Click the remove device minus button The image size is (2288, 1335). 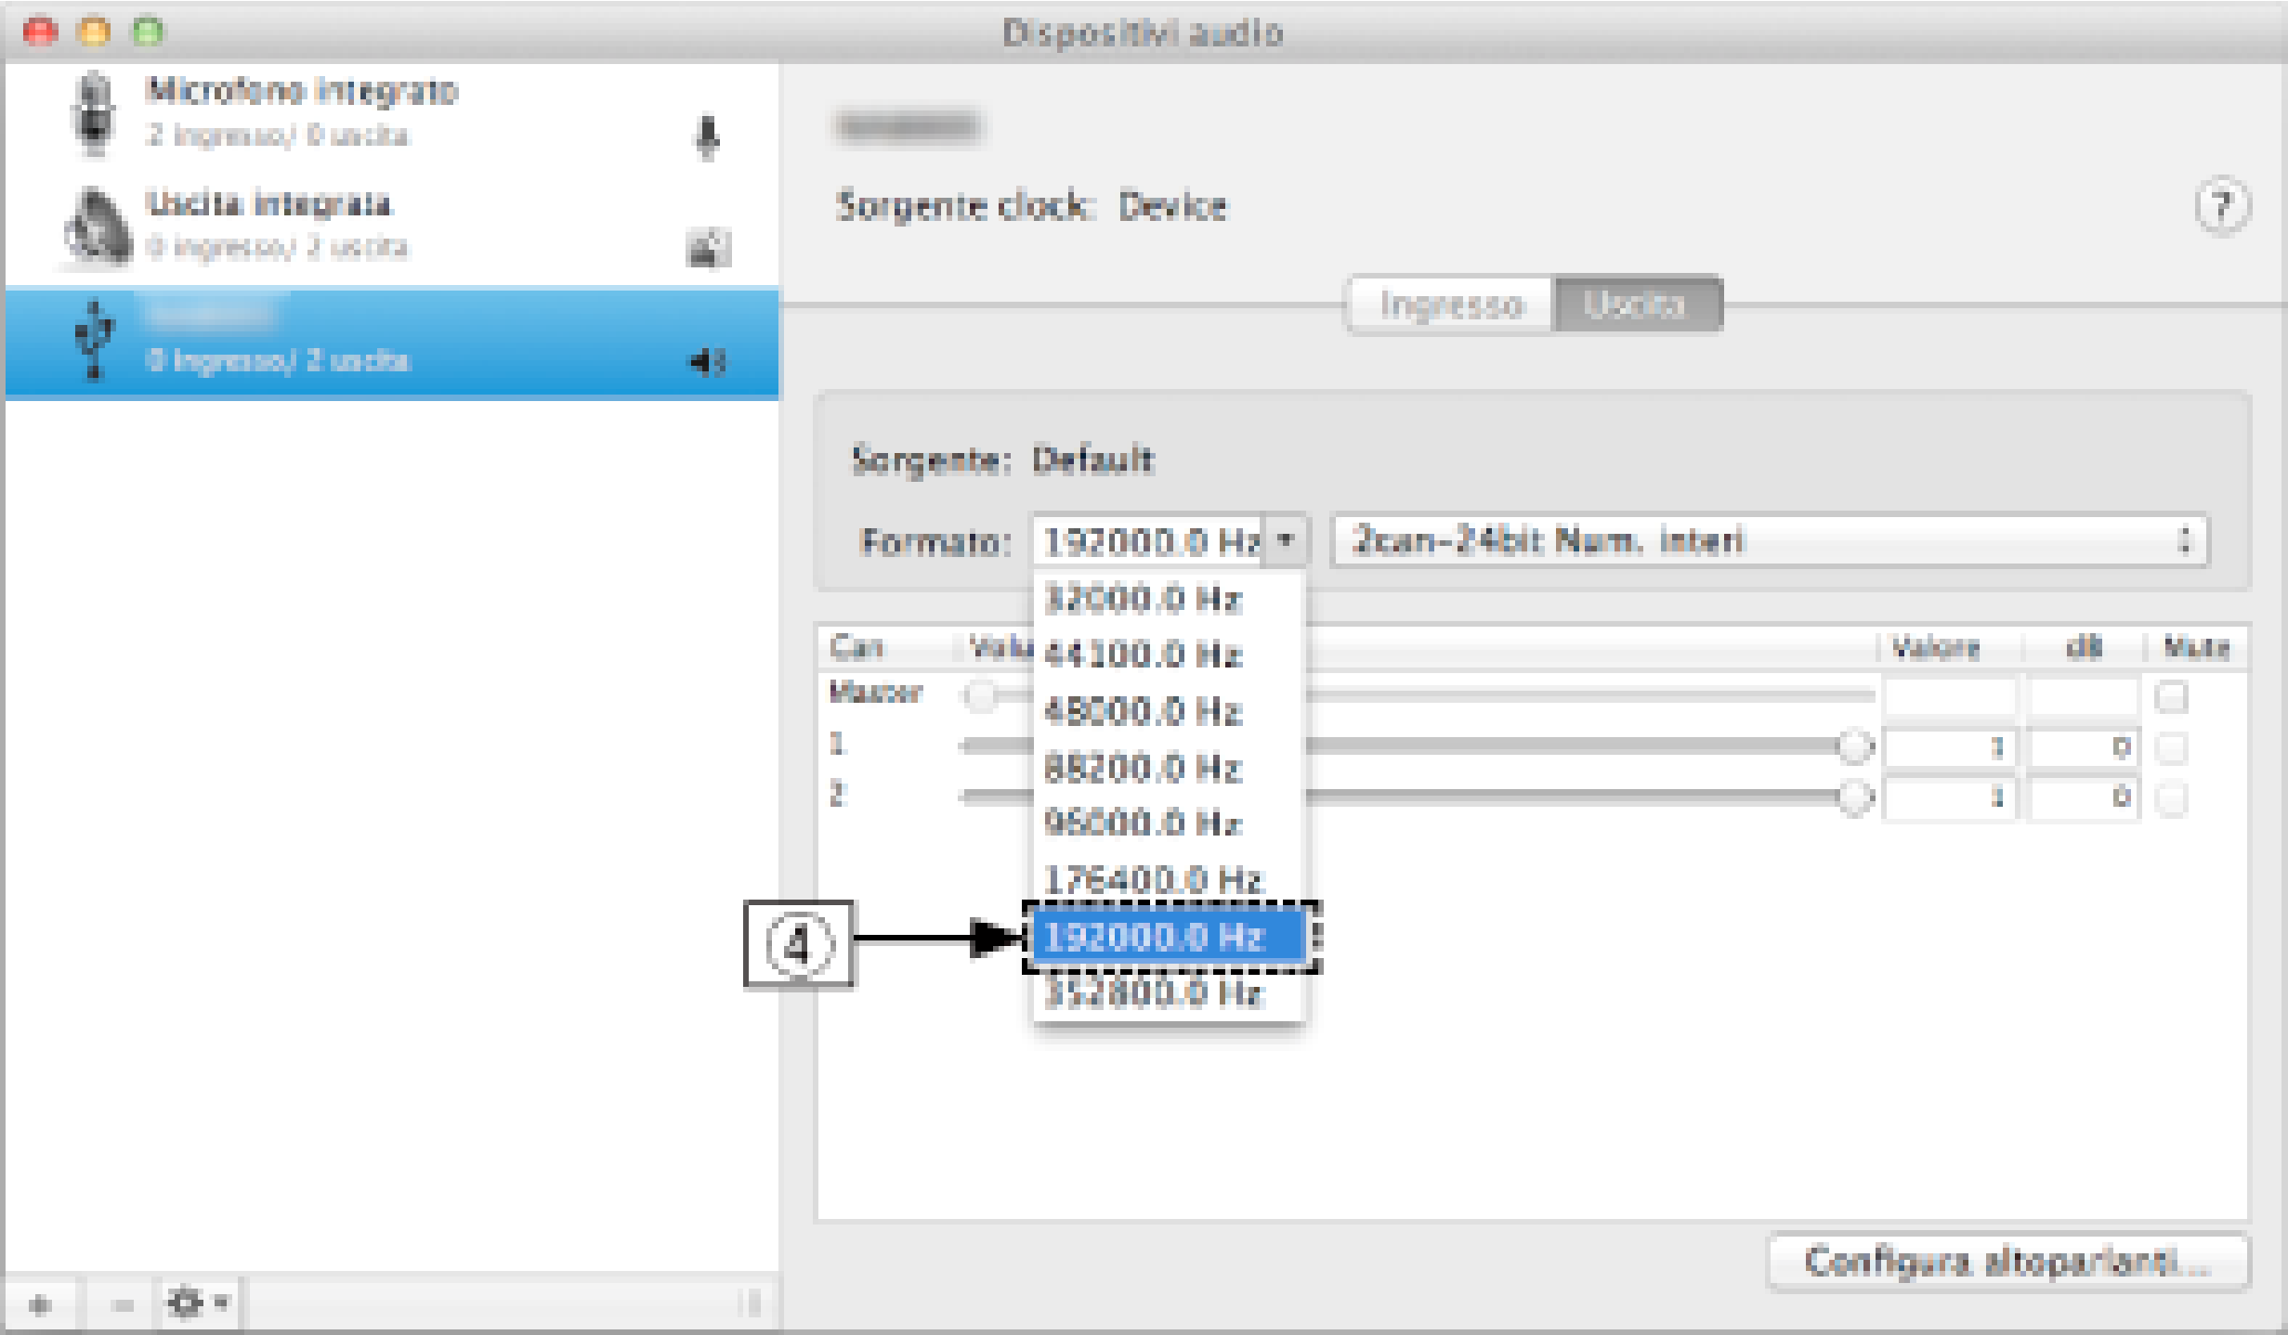coord(122,1304)
